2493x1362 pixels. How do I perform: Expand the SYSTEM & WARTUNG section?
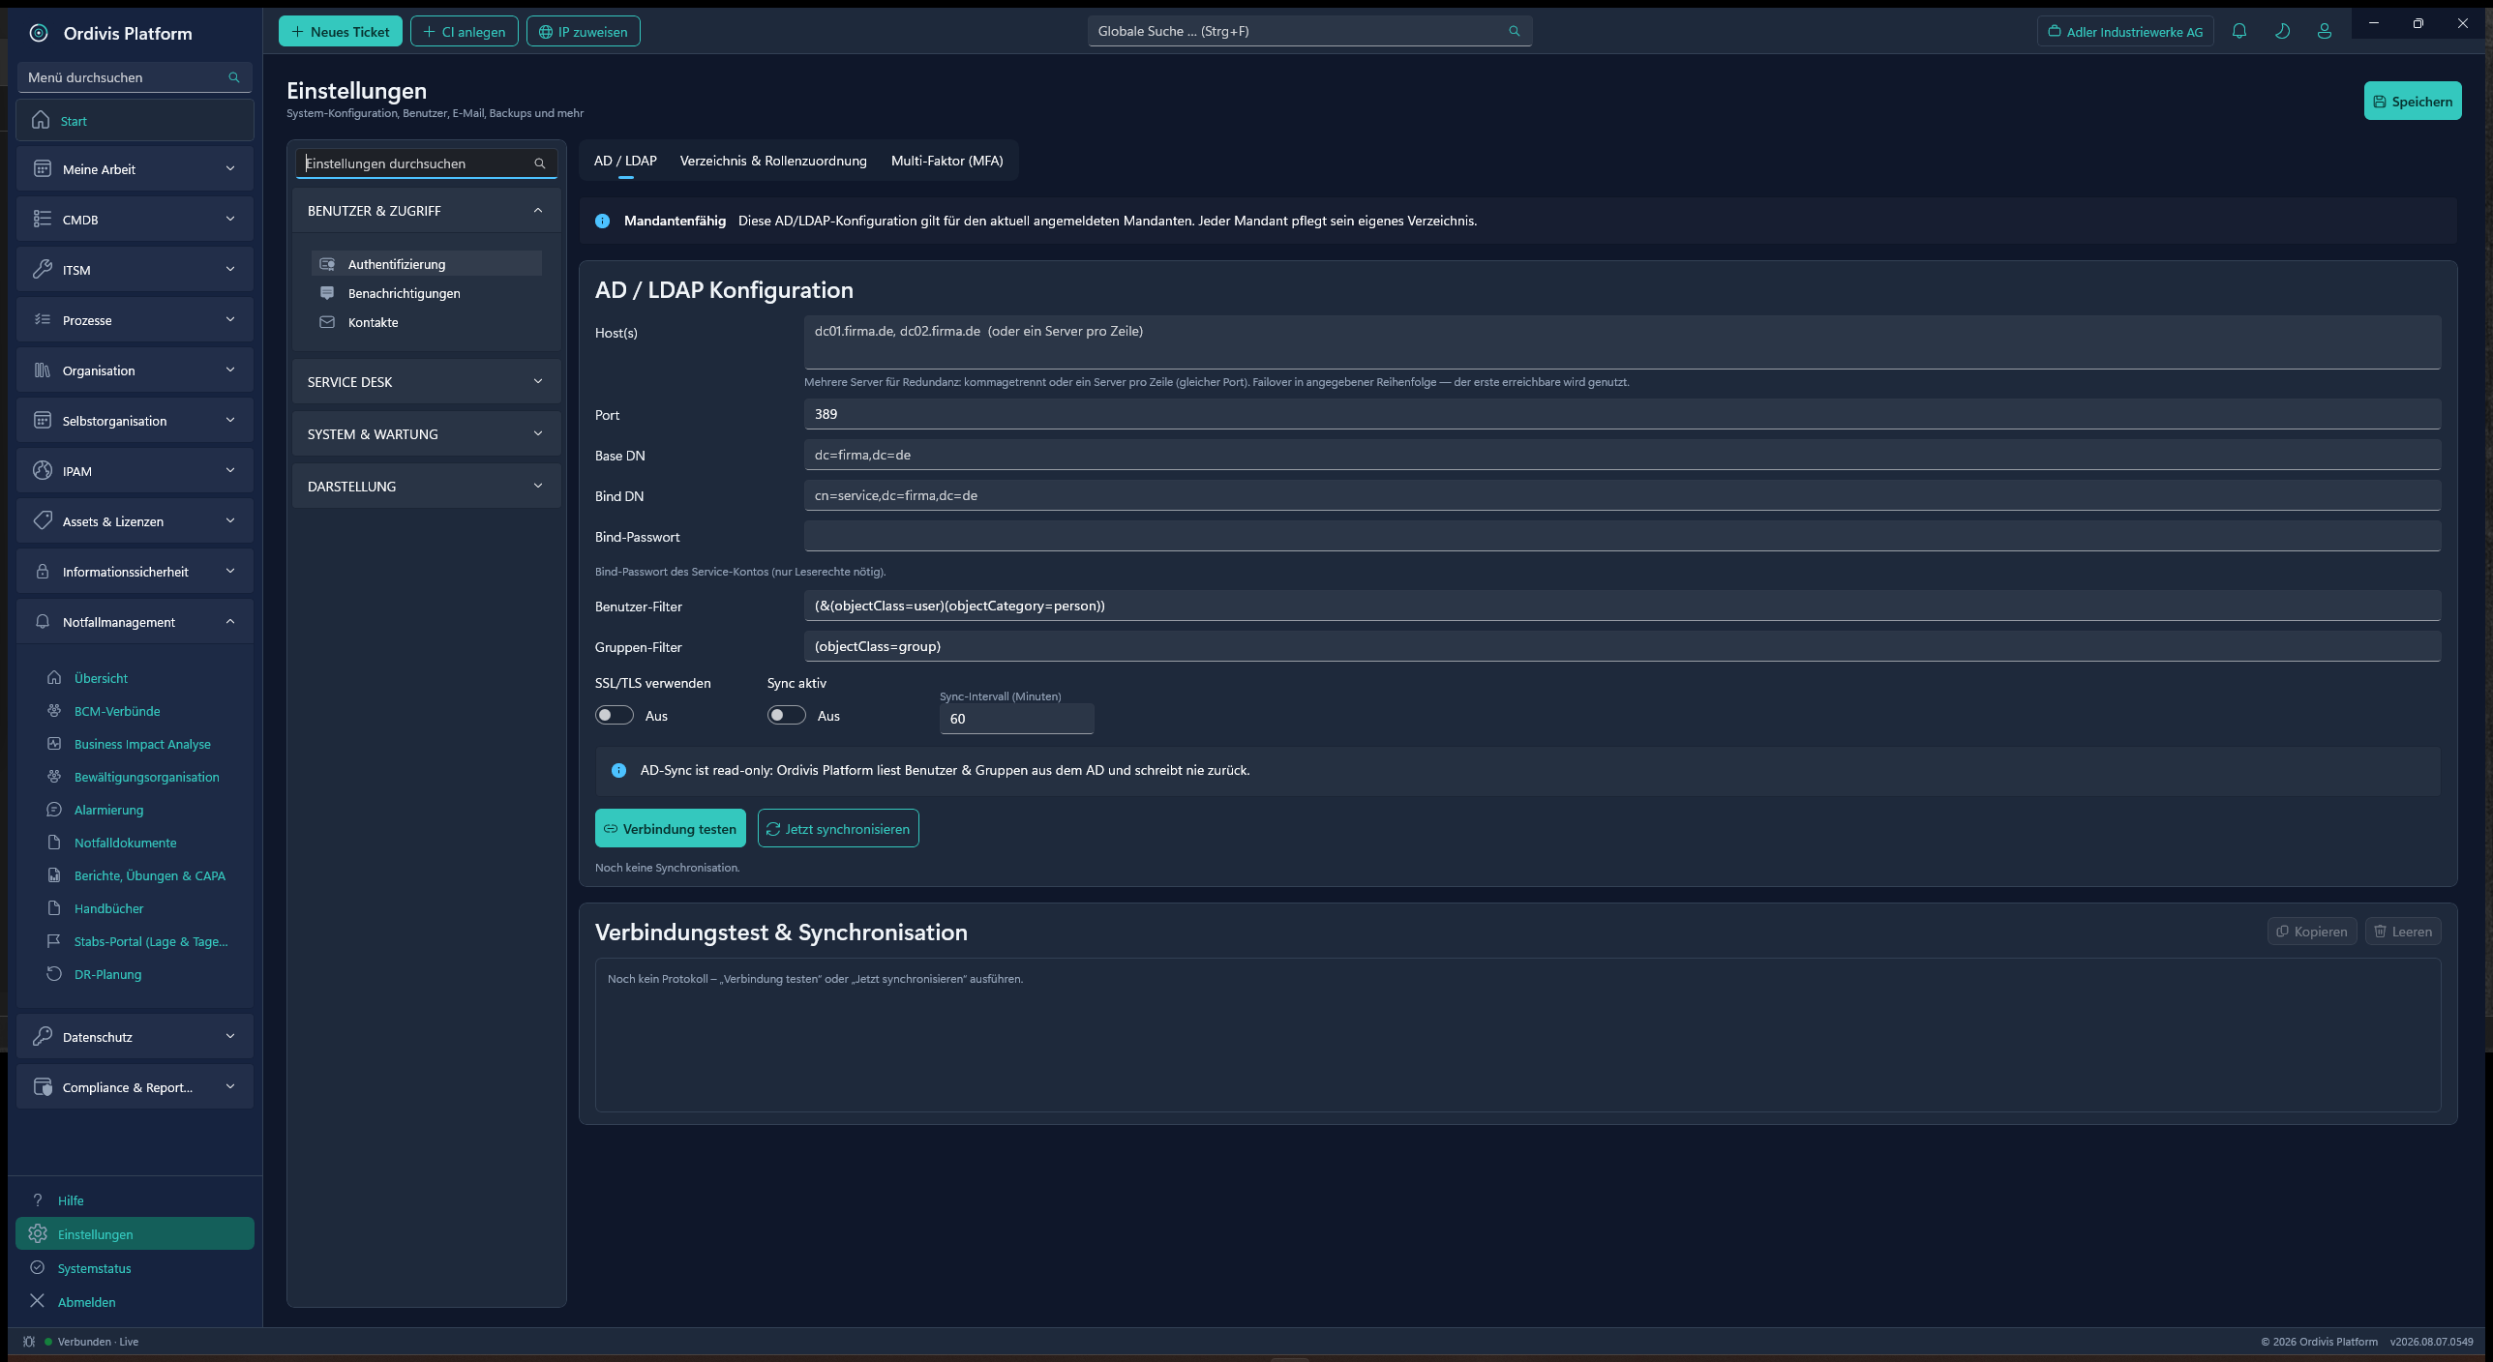coord(427,434)
